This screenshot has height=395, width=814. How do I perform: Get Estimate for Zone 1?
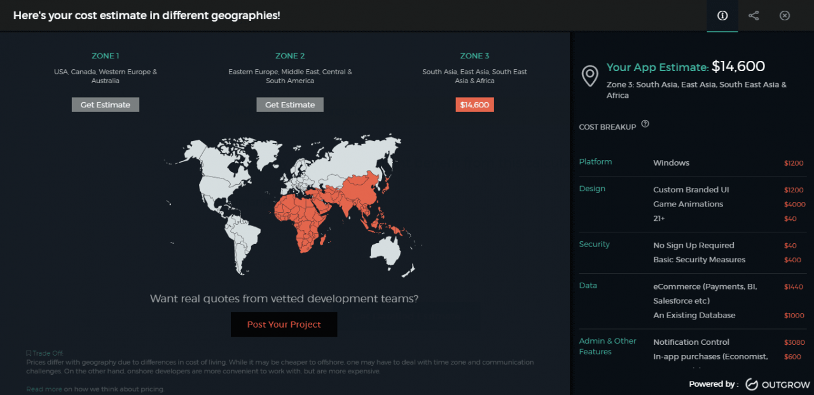106,105
